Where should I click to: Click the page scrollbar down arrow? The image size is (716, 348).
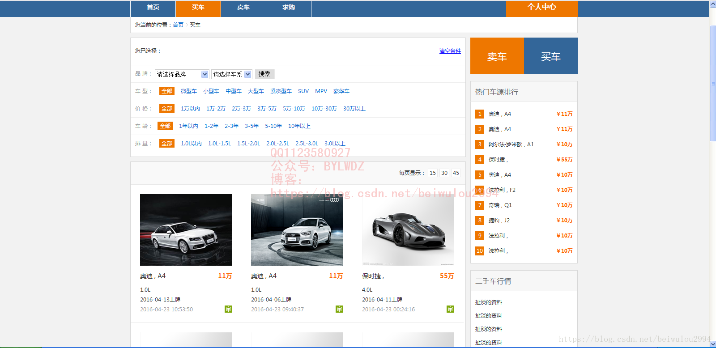pos(713,344)
